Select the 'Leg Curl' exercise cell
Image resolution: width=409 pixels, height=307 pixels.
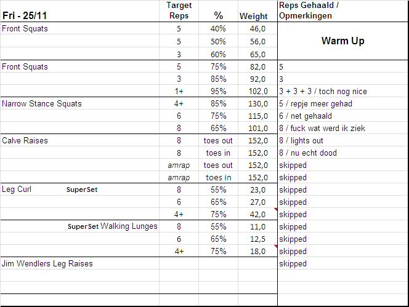tap(17, 189)
